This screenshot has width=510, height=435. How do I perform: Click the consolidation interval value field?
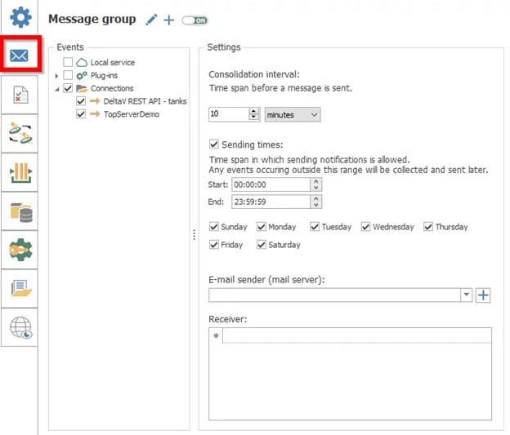click(x=229, y=114)
